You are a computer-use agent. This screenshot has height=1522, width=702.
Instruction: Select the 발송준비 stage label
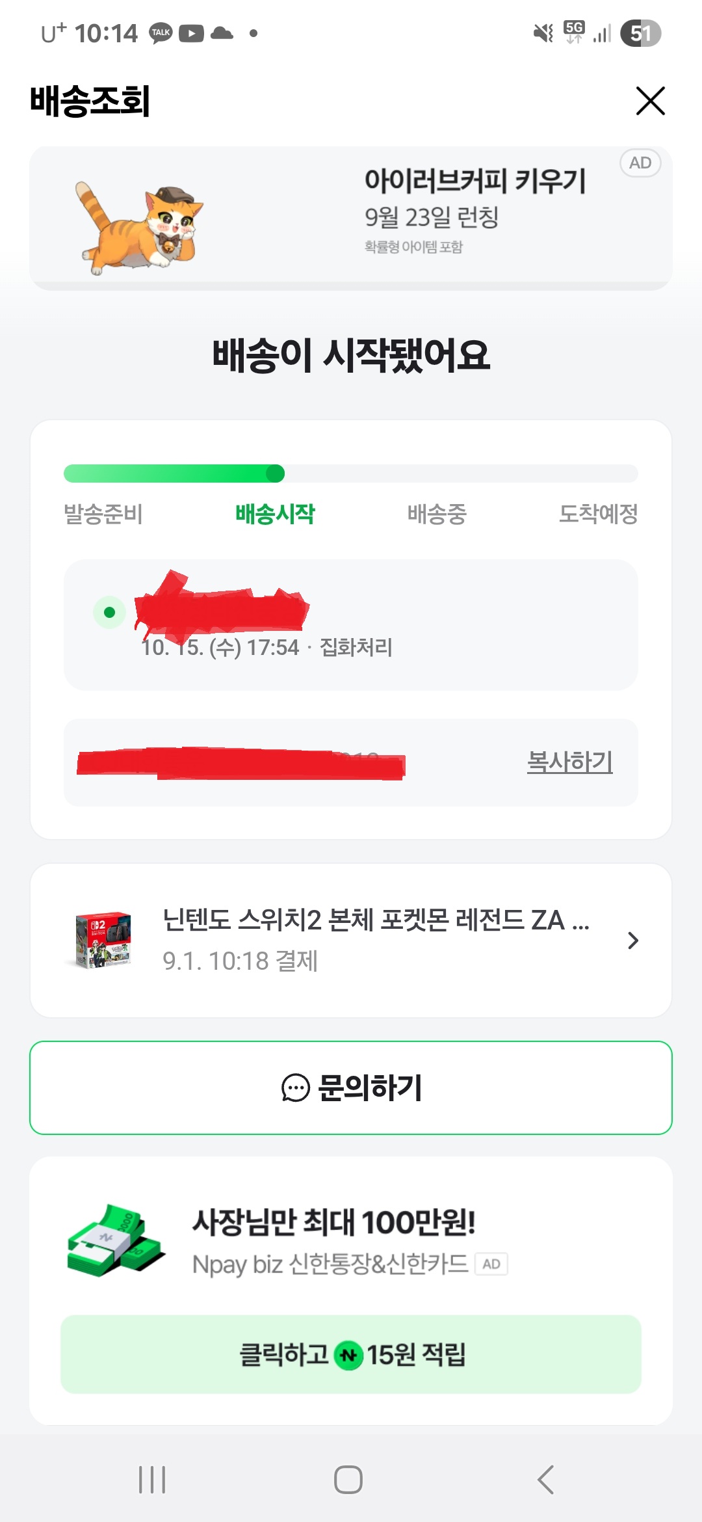(103, 514)
